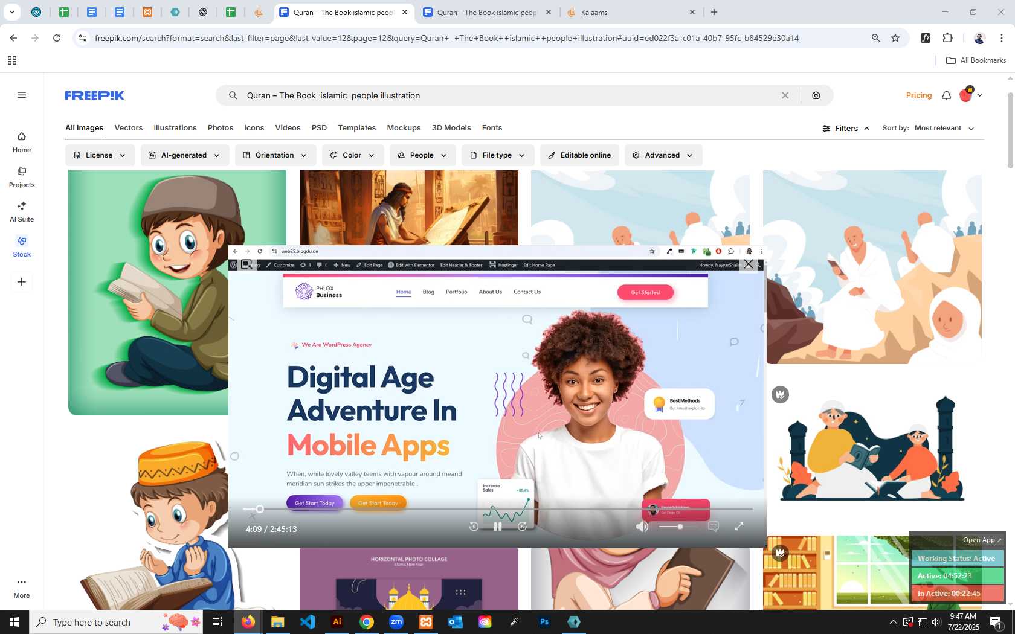Select the Photos tab

(x=221, y=128)
